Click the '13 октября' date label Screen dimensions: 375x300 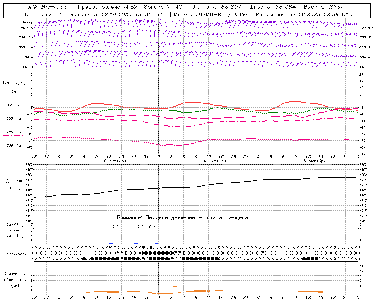(x=114, y=161)
